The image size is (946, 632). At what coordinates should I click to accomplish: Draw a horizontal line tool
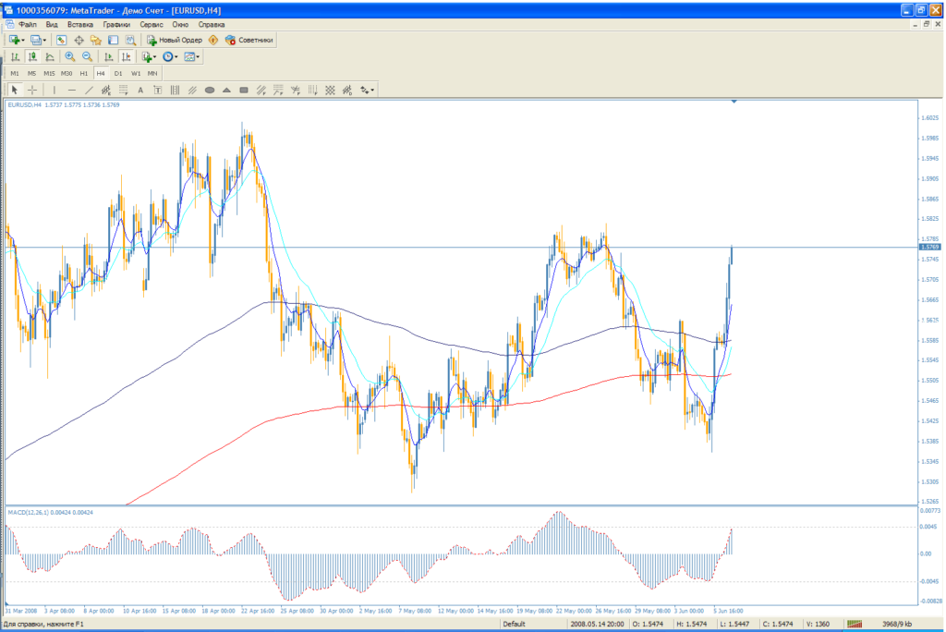tap(71, 90)
